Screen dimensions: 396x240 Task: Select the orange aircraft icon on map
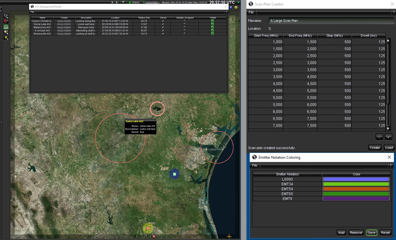click(229, 236)
